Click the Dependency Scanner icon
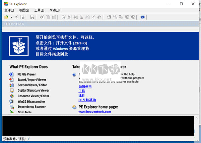201x143 pixels. (x=12, y=107)
